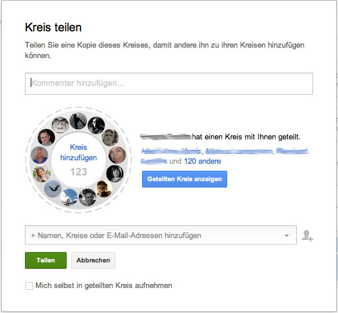
Task: Click the 'Teilen' green button
Action: [46, 260]
